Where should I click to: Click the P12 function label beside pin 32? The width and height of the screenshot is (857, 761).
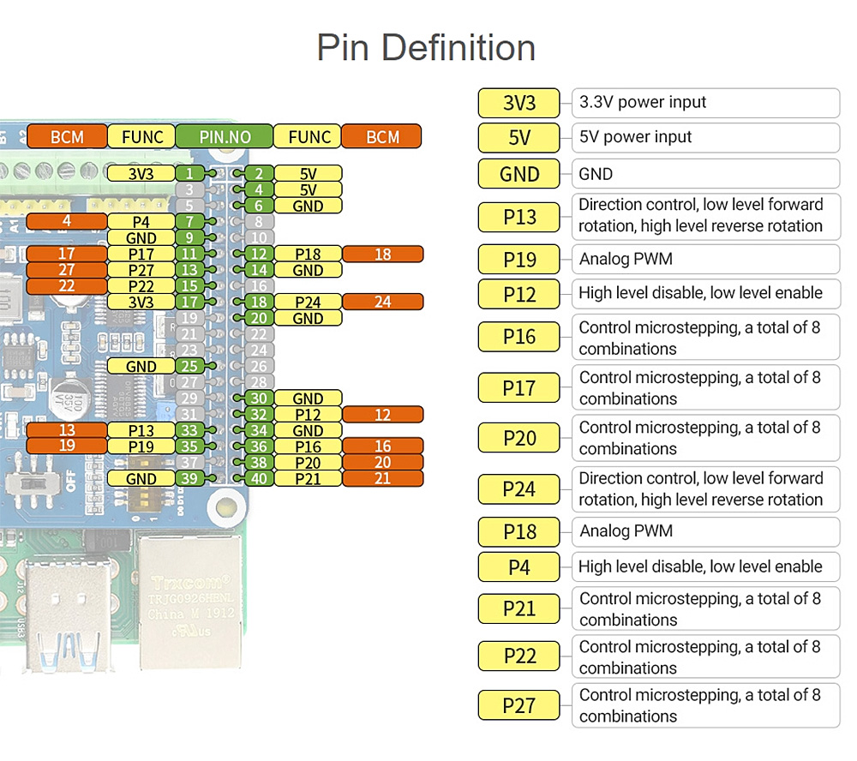coord(308,415)
